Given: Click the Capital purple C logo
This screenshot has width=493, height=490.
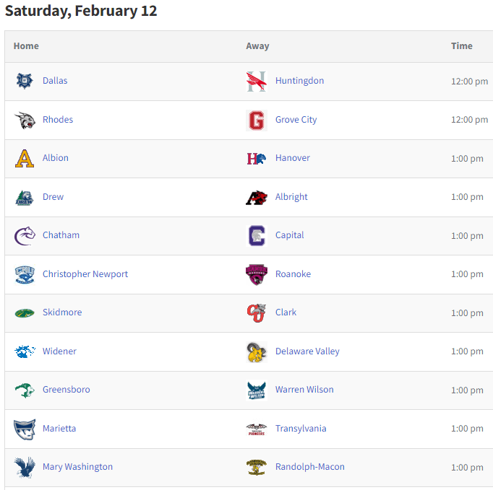Looking at the screenshot, I should 257,236.
